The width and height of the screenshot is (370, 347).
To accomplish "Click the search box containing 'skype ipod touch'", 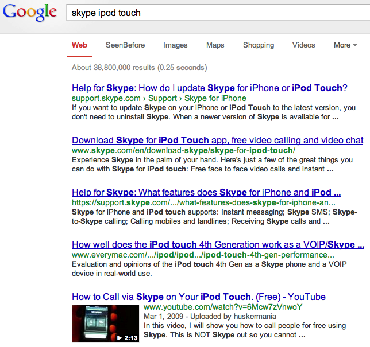I will point(218,13).
